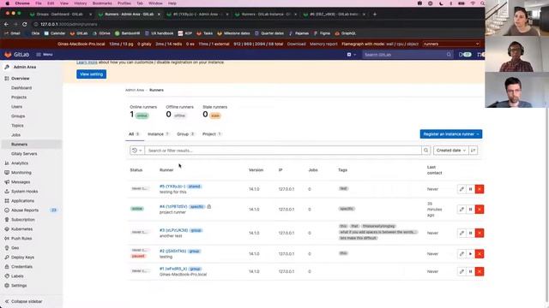Viewport: 549px width, 308px height.
Task: Switch to the Instance runners tab
Action: coord(158,134)
